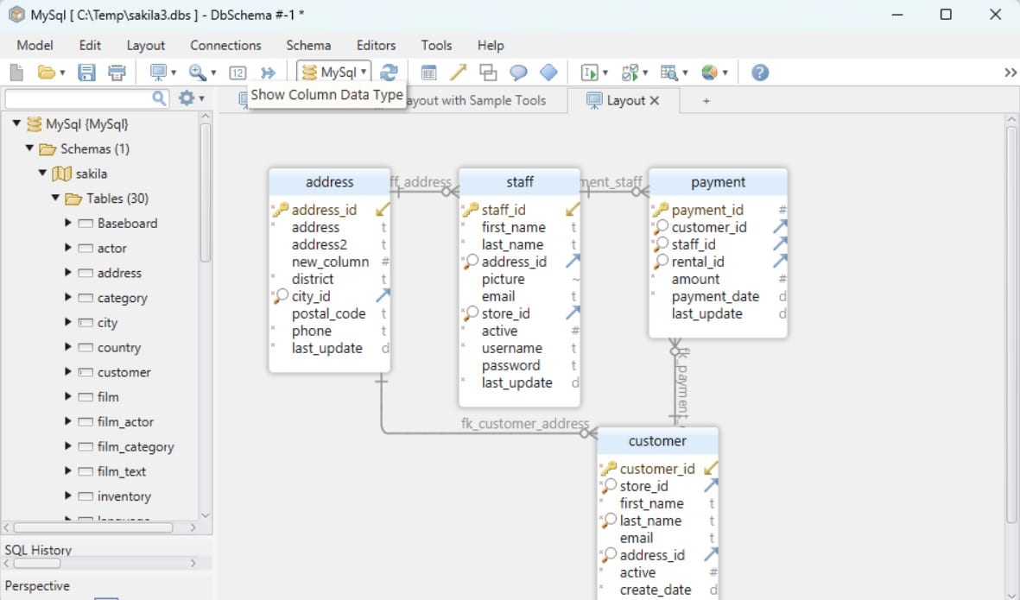Open the dropdown arrow next to the Open folder icon
This screenshot has height=600, width=1020.
(62, 73)
